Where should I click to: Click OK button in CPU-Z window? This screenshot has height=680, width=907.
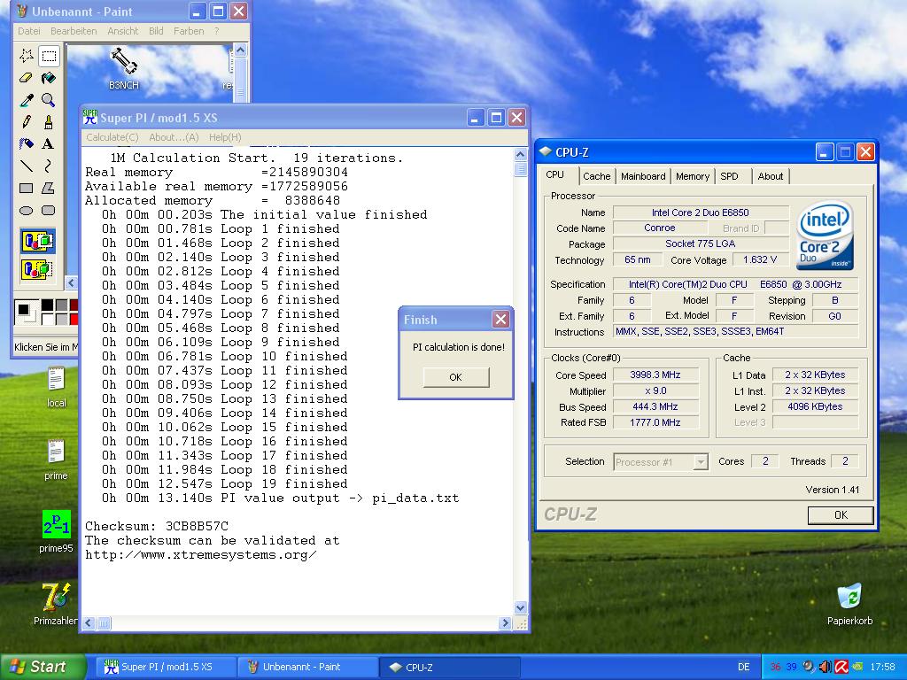tap(840, 514)
